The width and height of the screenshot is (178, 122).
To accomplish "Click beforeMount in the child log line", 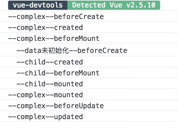I will [77, 73].
